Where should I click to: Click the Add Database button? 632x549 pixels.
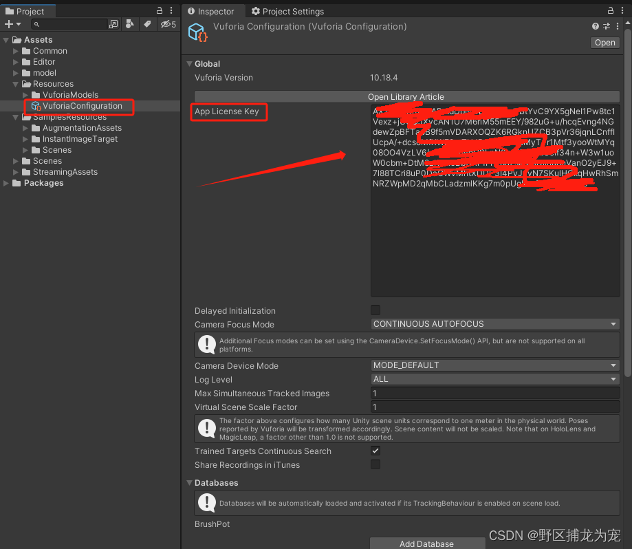(427, 543)
